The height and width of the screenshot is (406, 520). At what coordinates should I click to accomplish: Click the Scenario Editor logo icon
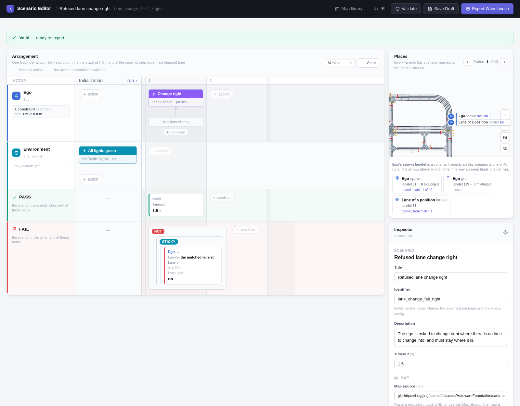[10, 9]
